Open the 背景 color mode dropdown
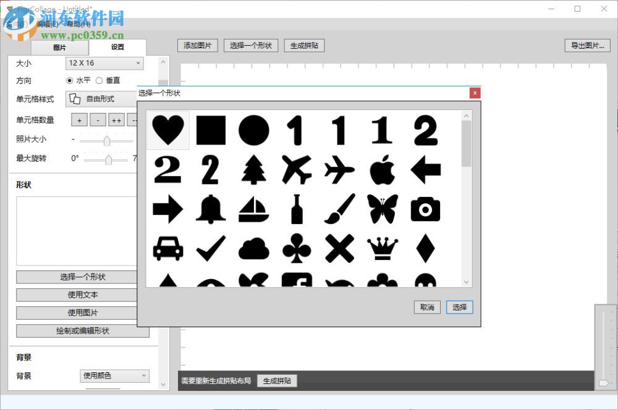 114,376
